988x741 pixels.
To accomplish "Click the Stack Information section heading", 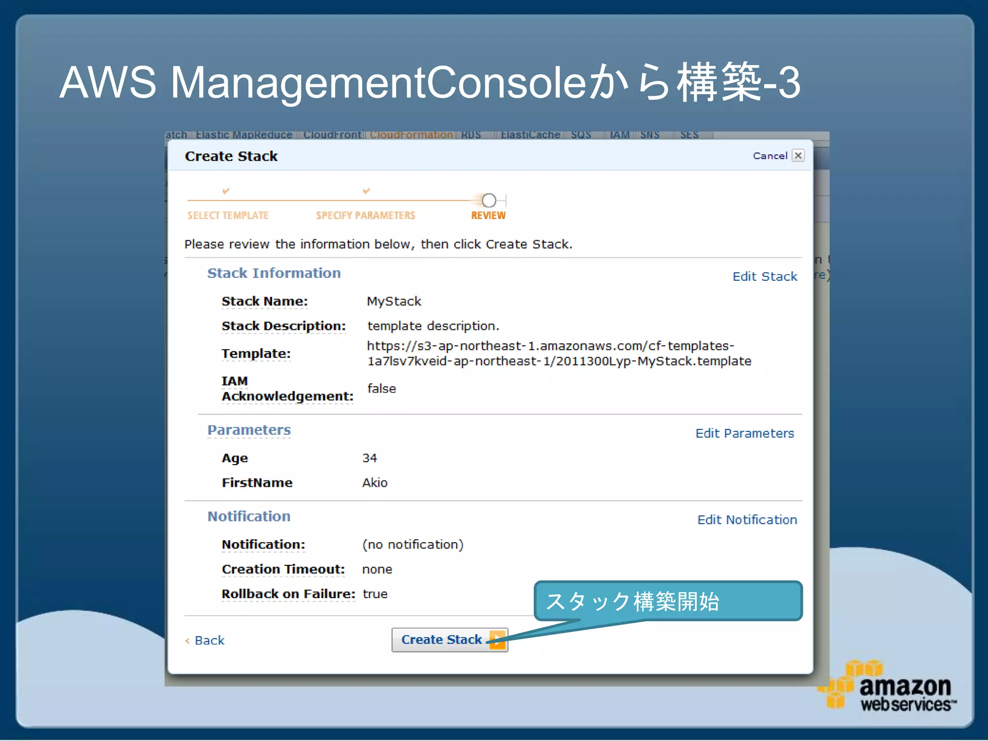I will [274, 273].
